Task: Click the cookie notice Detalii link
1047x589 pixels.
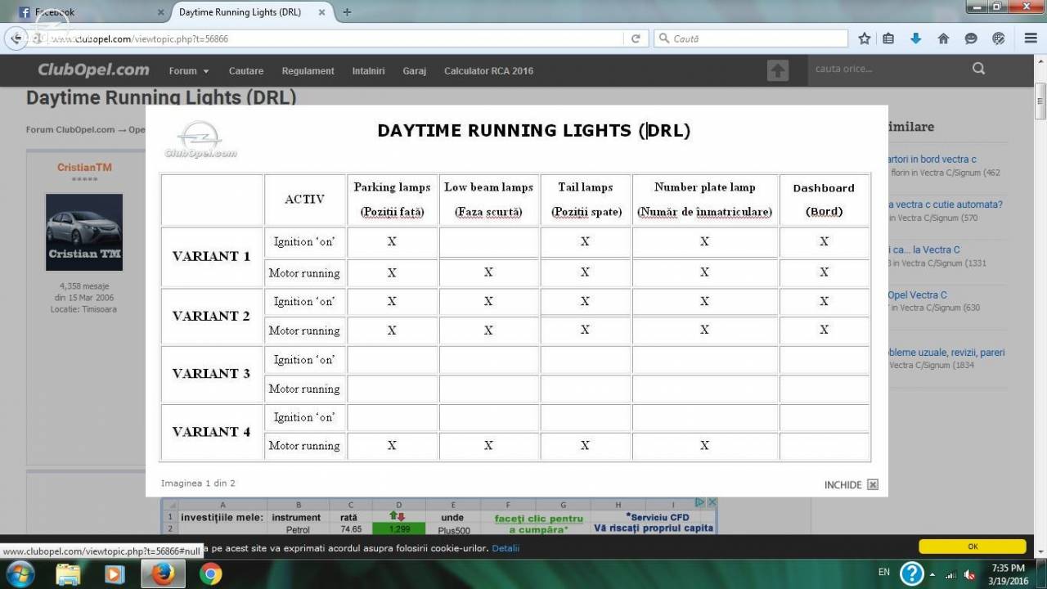Action: coord(506,548)
